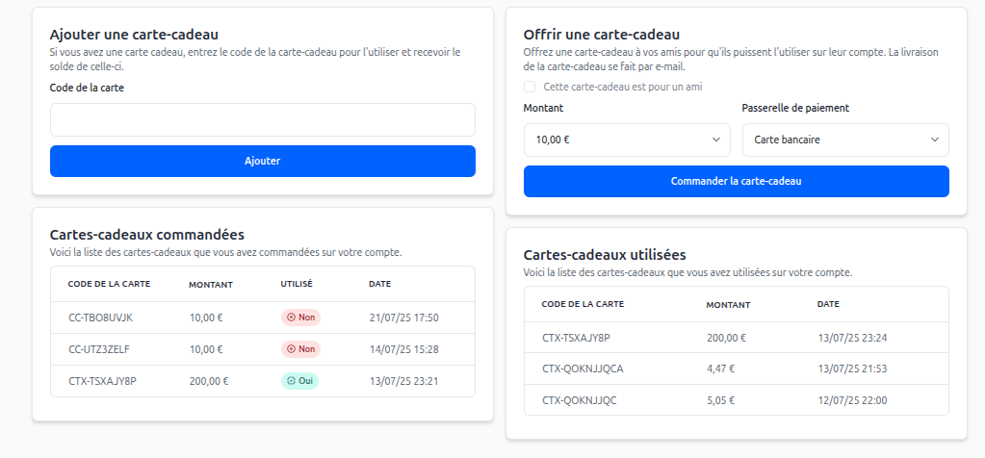Click the red Non icon for CC-TBO8UVJK

click(x=292, y=318)
